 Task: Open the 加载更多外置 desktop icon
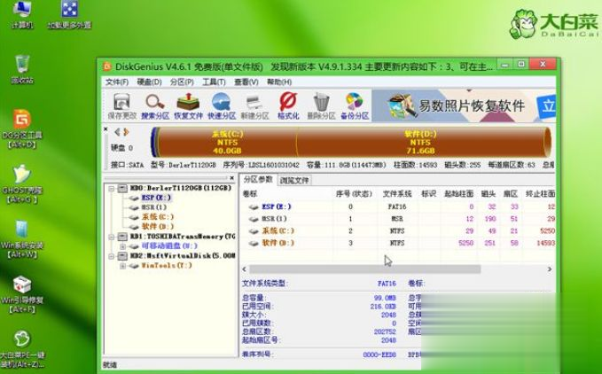tap(69, 15)
